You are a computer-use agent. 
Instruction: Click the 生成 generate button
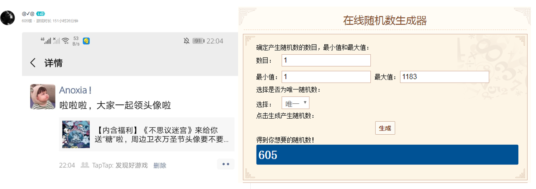click(385, 128)
